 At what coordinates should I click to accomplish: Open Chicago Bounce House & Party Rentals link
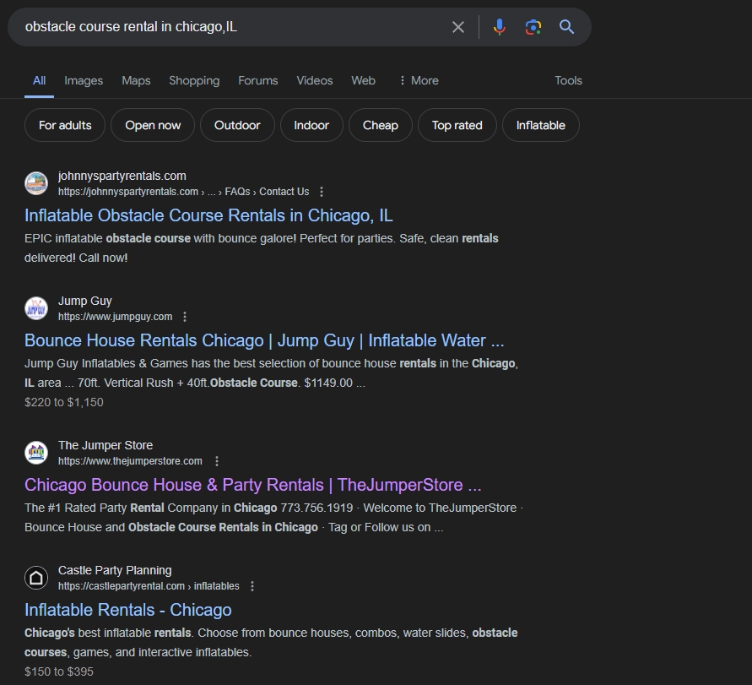[252, 485]
